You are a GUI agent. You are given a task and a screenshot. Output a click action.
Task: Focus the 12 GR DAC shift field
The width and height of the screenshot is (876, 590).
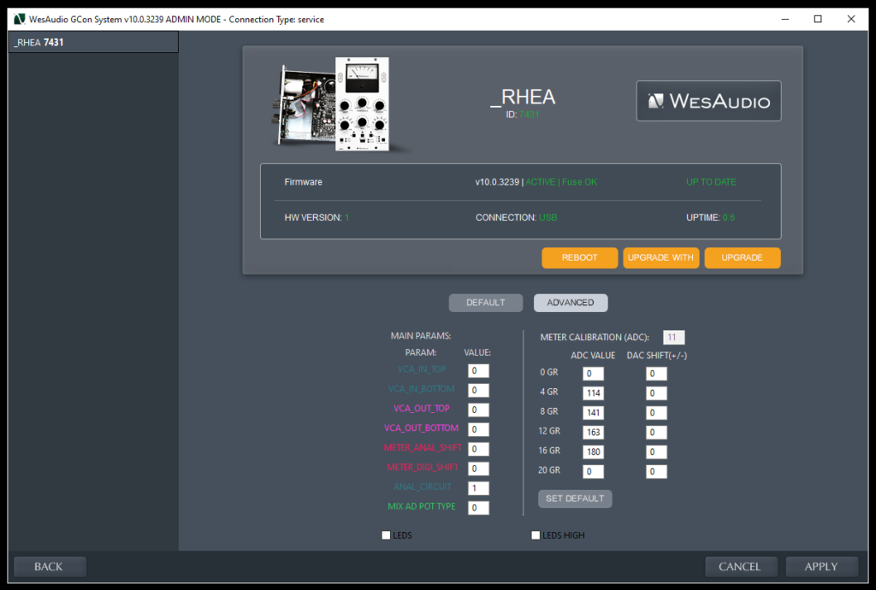point(656,432)
